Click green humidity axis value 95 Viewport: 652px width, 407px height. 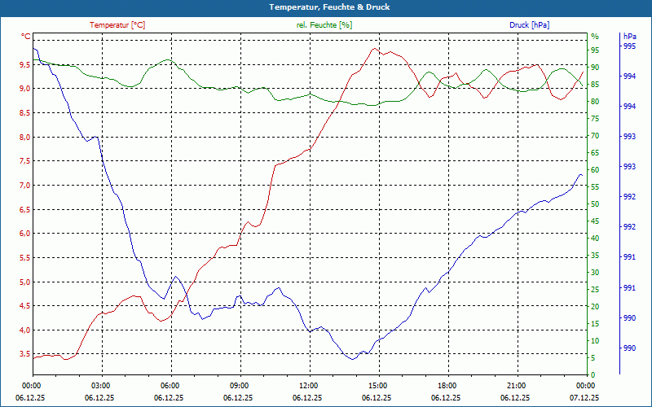click(x=595, y=50)
